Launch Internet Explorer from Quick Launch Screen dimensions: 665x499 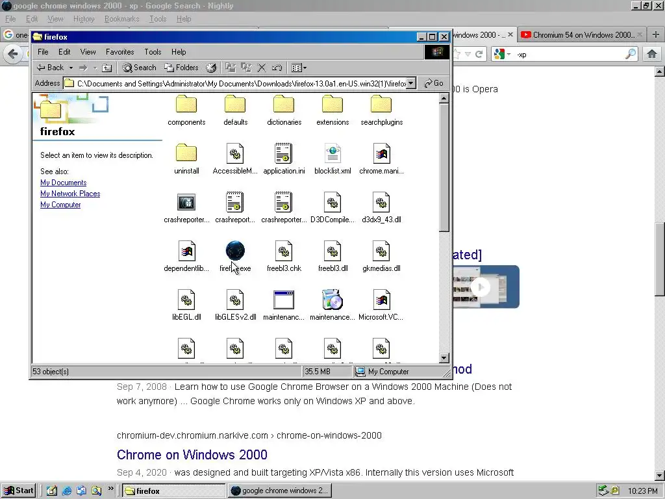pyautogui.click(x=67, y=491)
